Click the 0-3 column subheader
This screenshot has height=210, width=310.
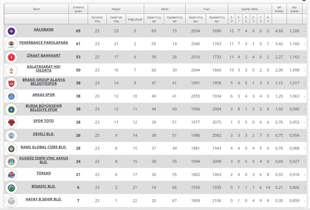268,19
